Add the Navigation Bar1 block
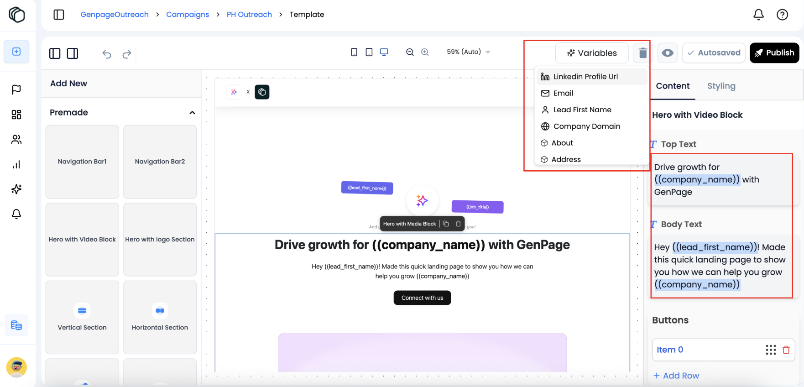Viewport: 804px width, 387px height. 82,162
